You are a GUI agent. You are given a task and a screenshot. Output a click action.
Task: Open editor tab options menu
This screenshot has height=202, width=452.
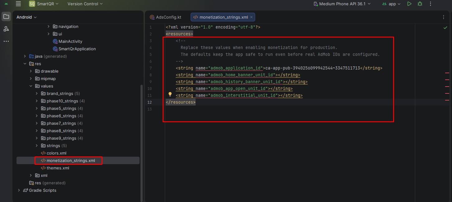click(444, 17)
